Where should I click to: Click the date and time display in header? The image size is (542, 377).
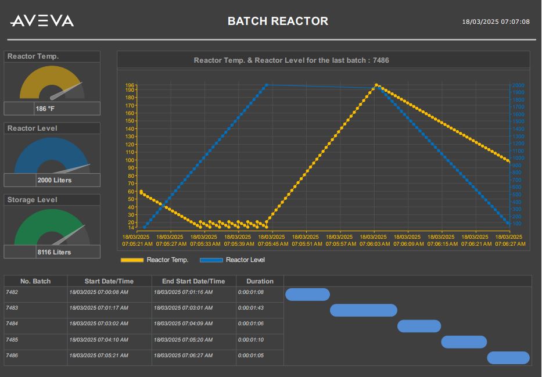(x=496, y=22)
